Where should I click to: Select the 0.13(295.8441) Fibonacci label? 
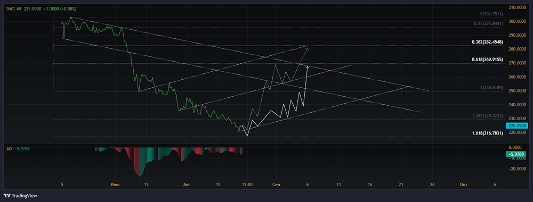pyautogui.click(x=488, y=24)
